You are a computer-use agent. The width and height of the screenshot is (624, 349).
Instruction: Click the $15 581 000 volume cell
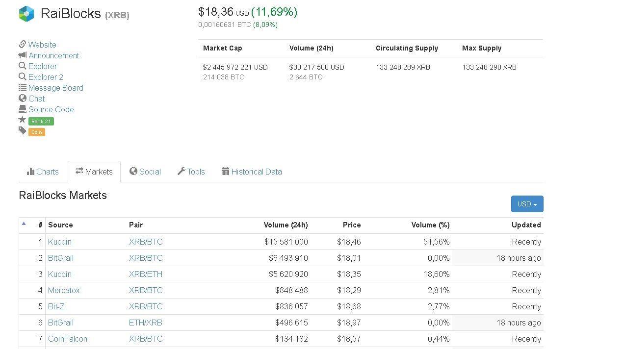(x=286, y=242)
